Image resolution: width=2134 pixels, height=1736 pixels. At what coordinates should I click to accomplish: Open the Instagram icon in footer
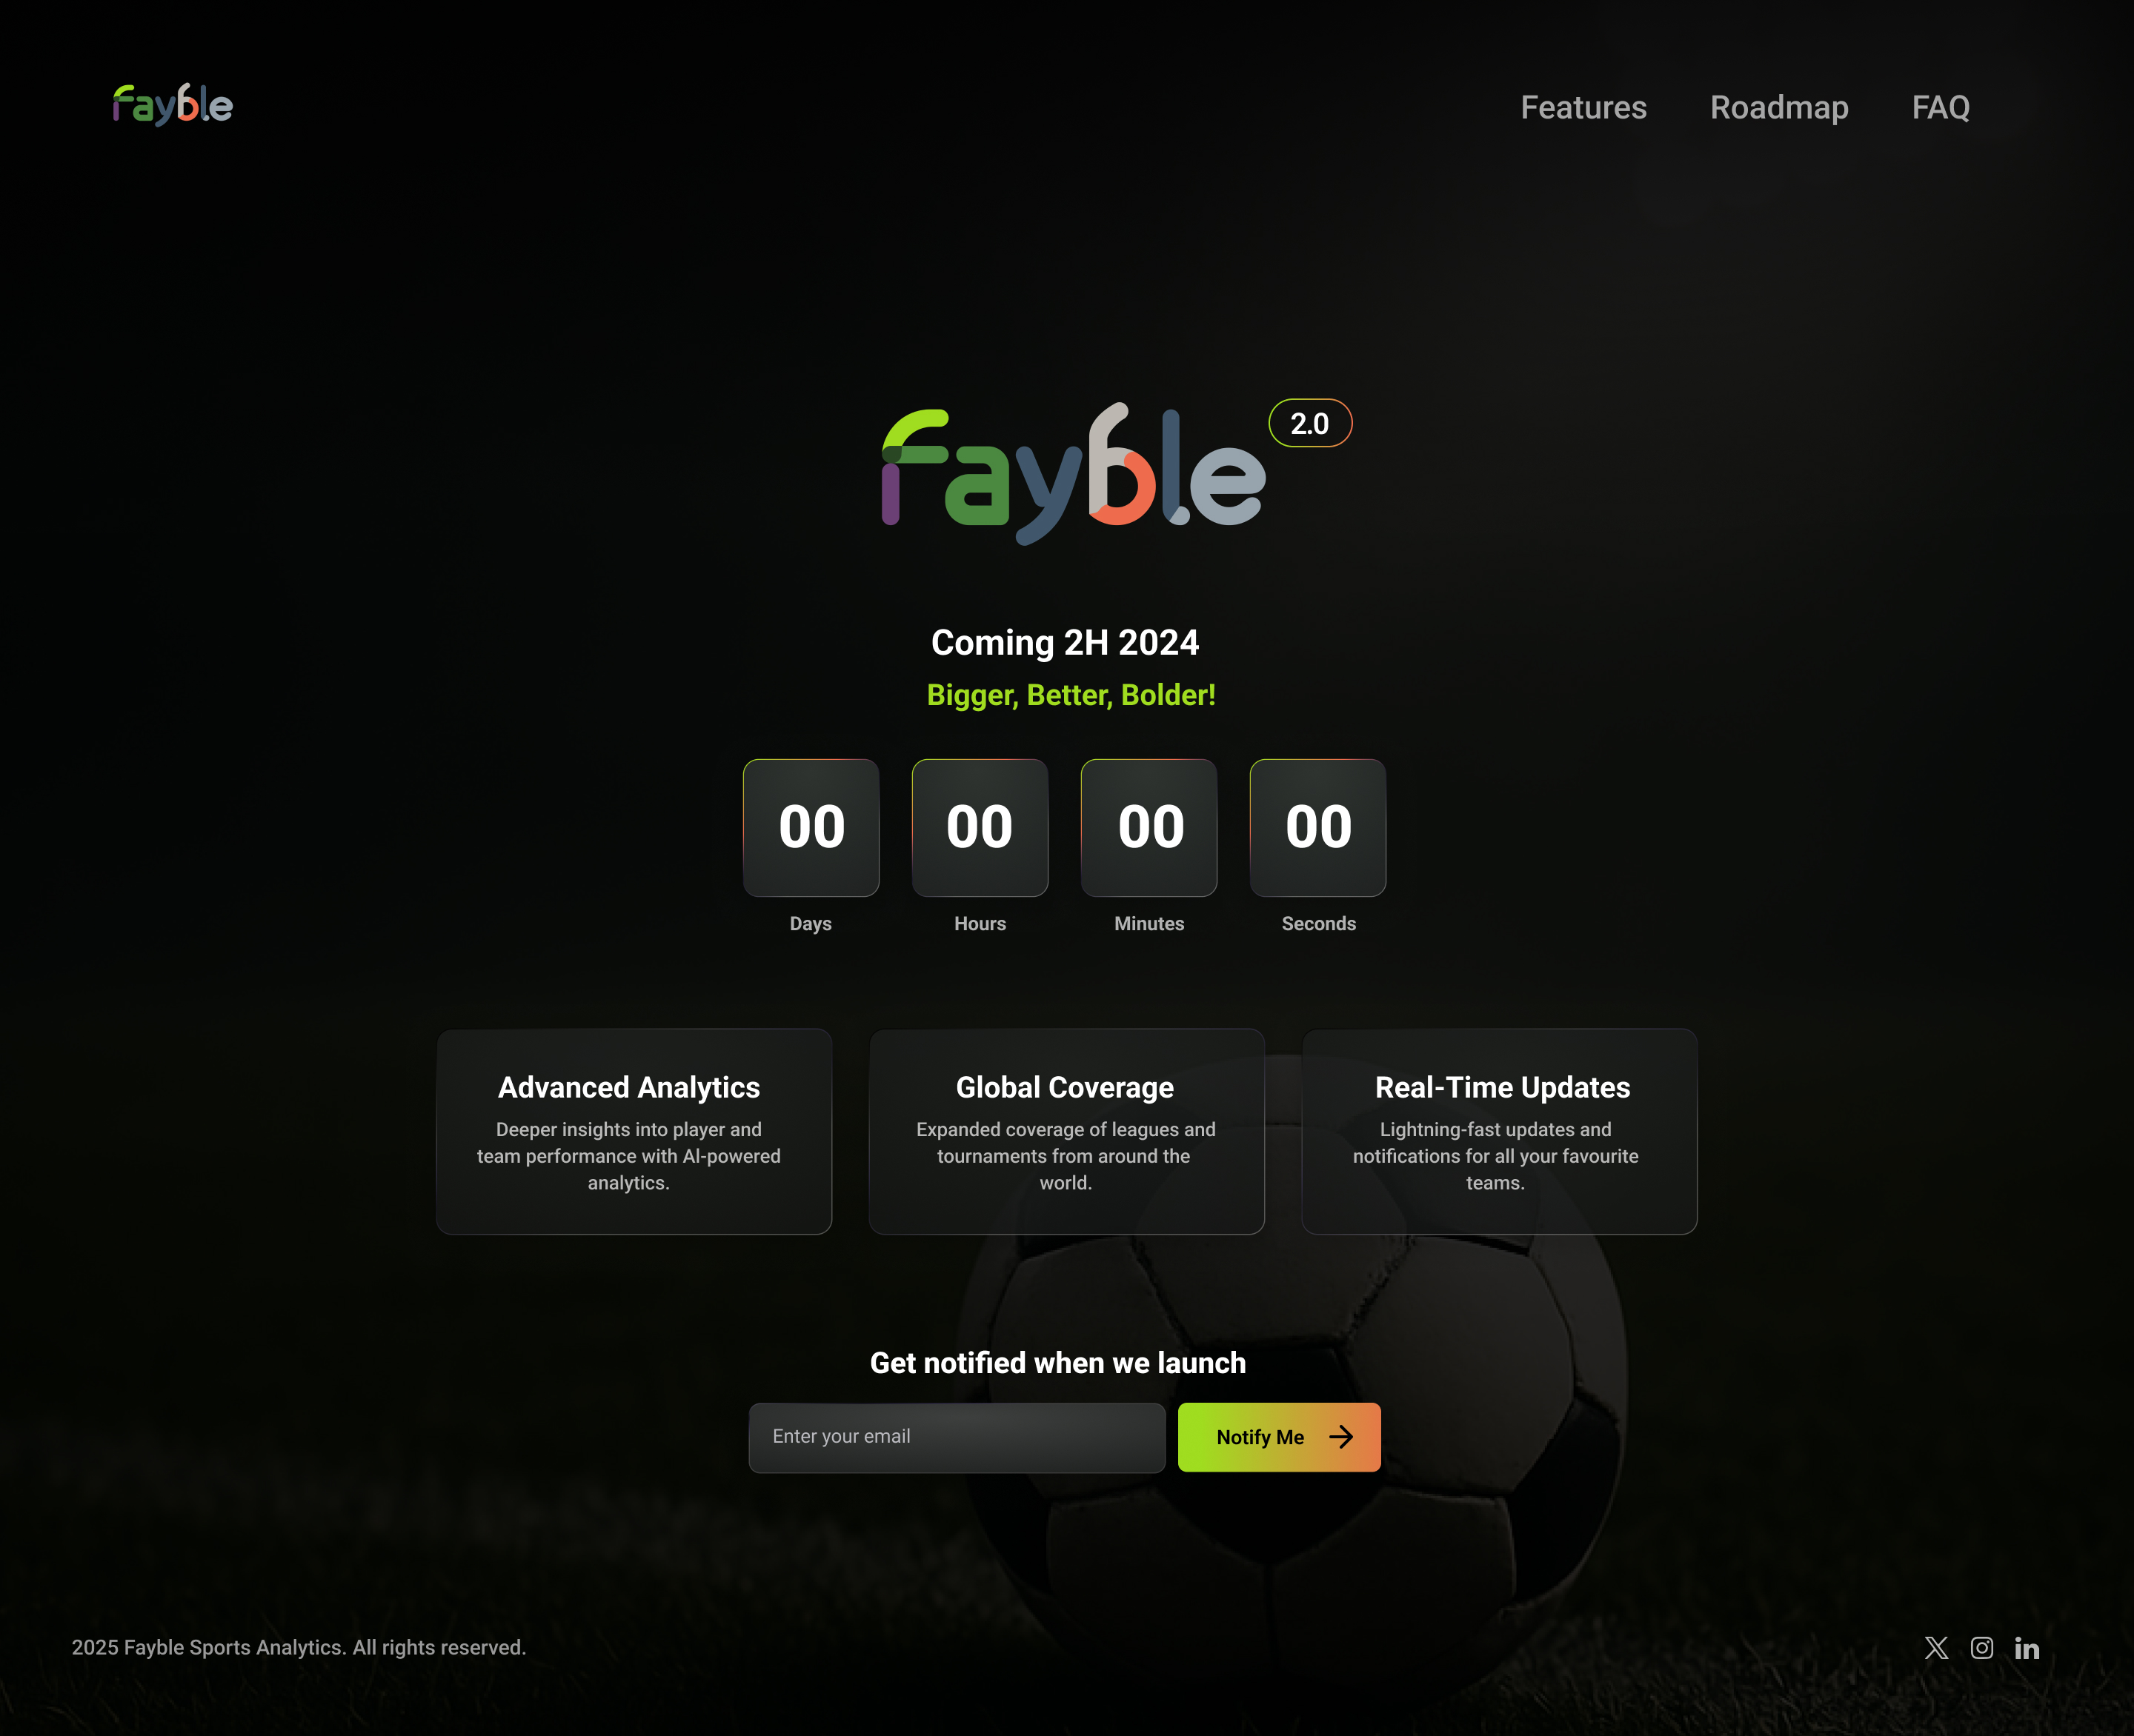point(1982,1648)
